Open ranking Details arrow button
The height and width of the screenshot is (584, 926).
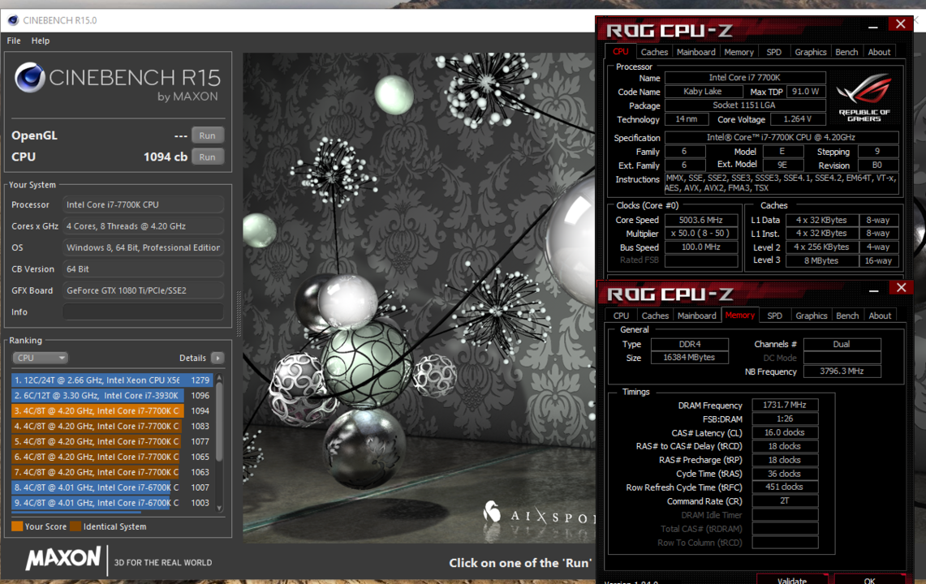point(218,358)
